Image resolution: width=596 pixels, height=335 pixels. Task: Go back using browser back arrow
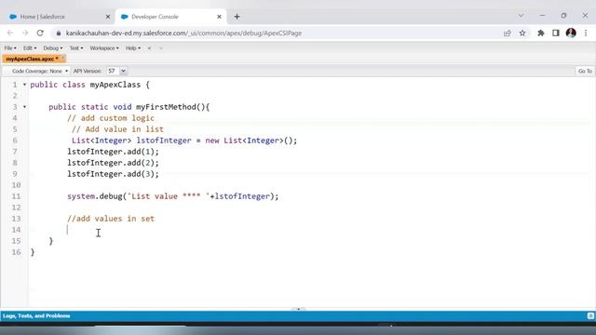click(10, 33)
